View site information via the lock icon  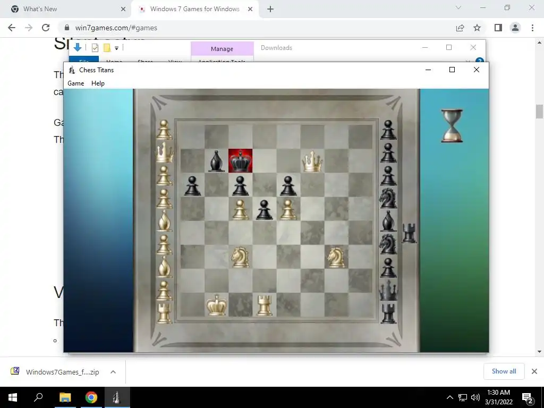click(67, 28)
